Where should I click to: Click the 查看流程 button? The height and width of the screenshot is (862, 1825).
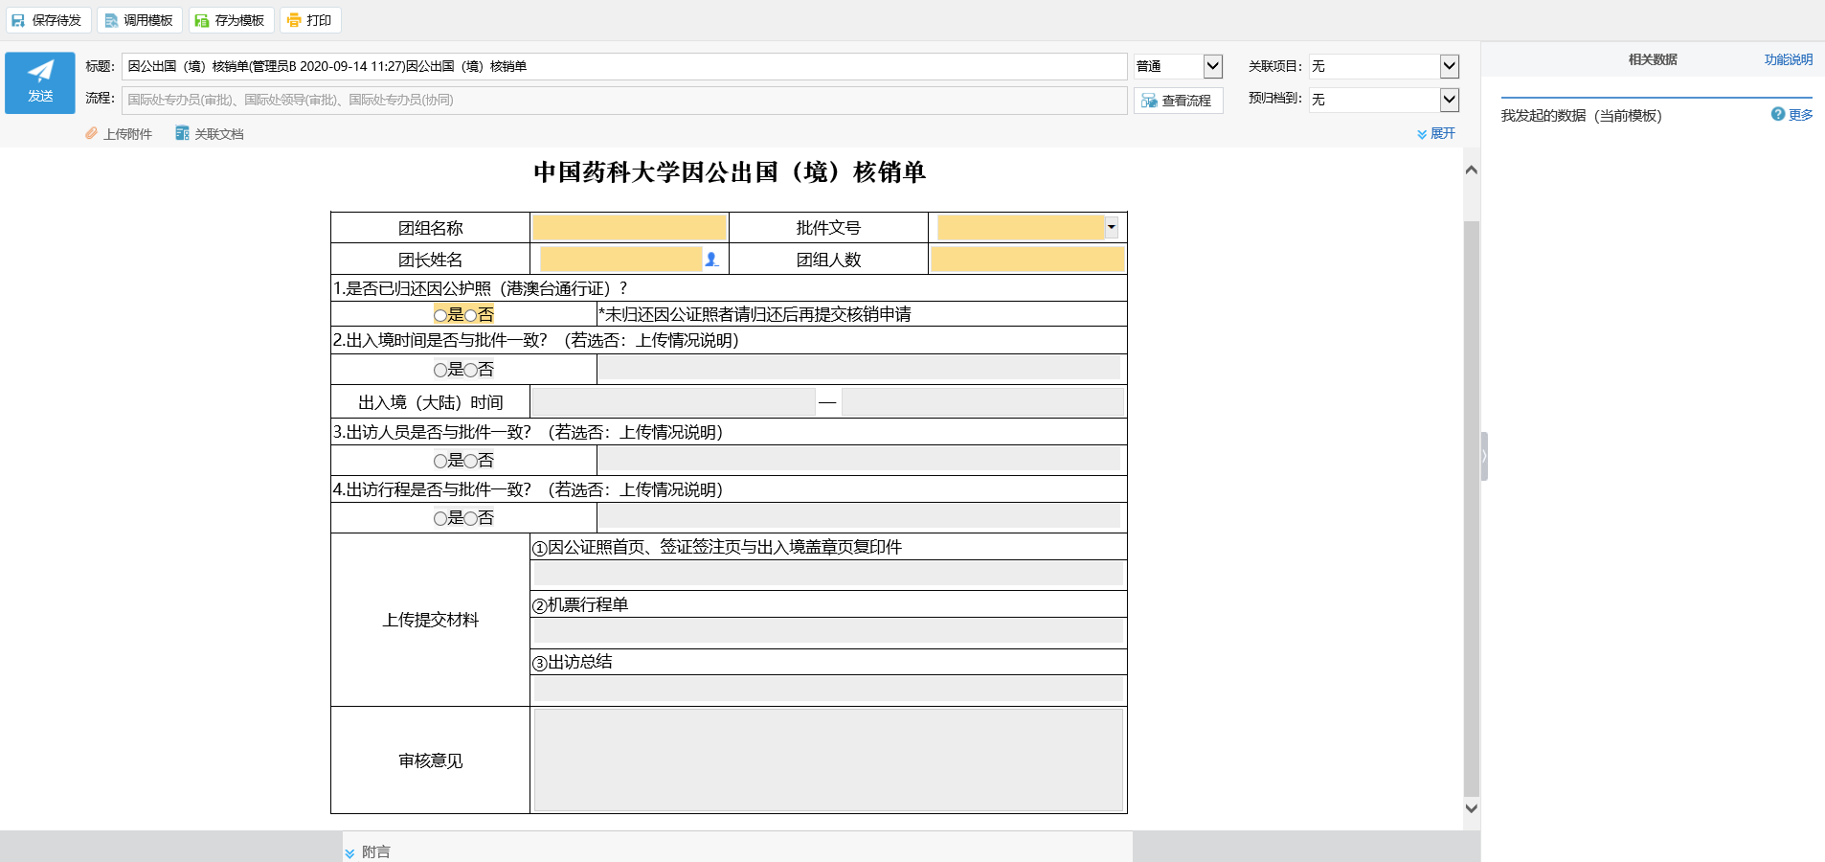point(1178,101)
